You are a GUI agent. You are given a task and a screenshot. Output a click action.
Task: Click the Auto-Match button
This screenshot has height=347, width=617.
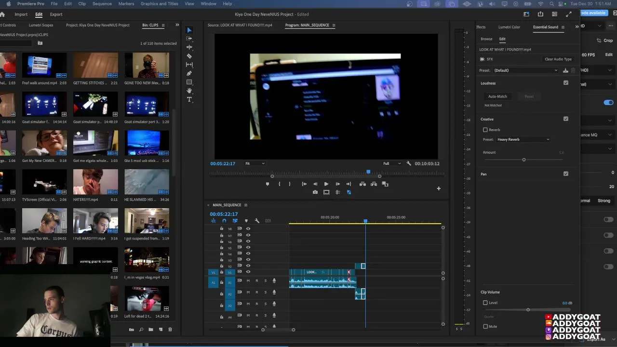pos(497,96)
